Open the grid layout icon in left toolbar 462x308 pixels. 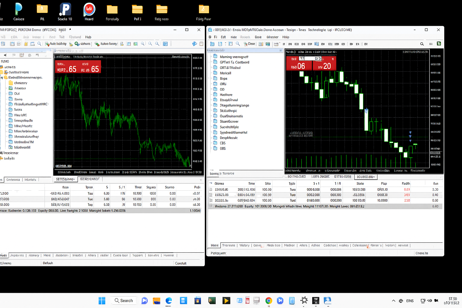coord(165,44)
